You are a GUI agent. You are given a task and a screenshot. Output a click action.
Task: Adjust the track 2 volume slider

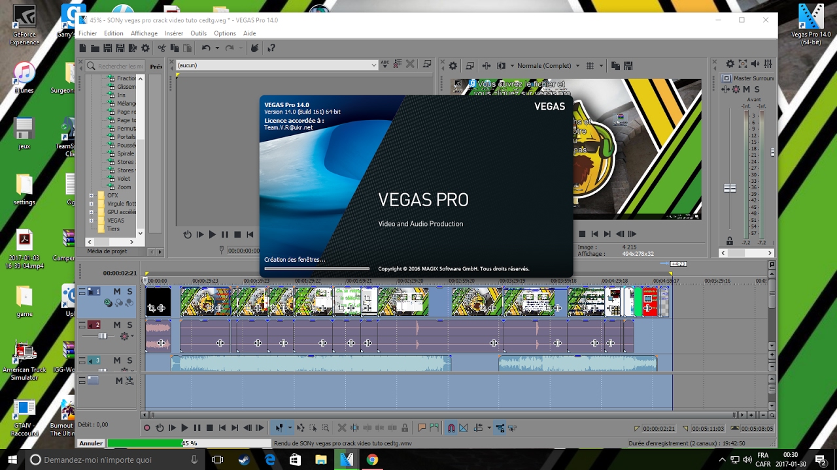(102, 336)
